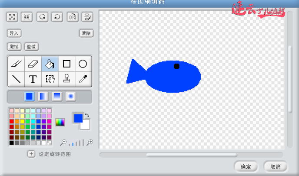This screenshot has height=176, width=299.
Task: Activate the text tool
Action: (33, 79)
